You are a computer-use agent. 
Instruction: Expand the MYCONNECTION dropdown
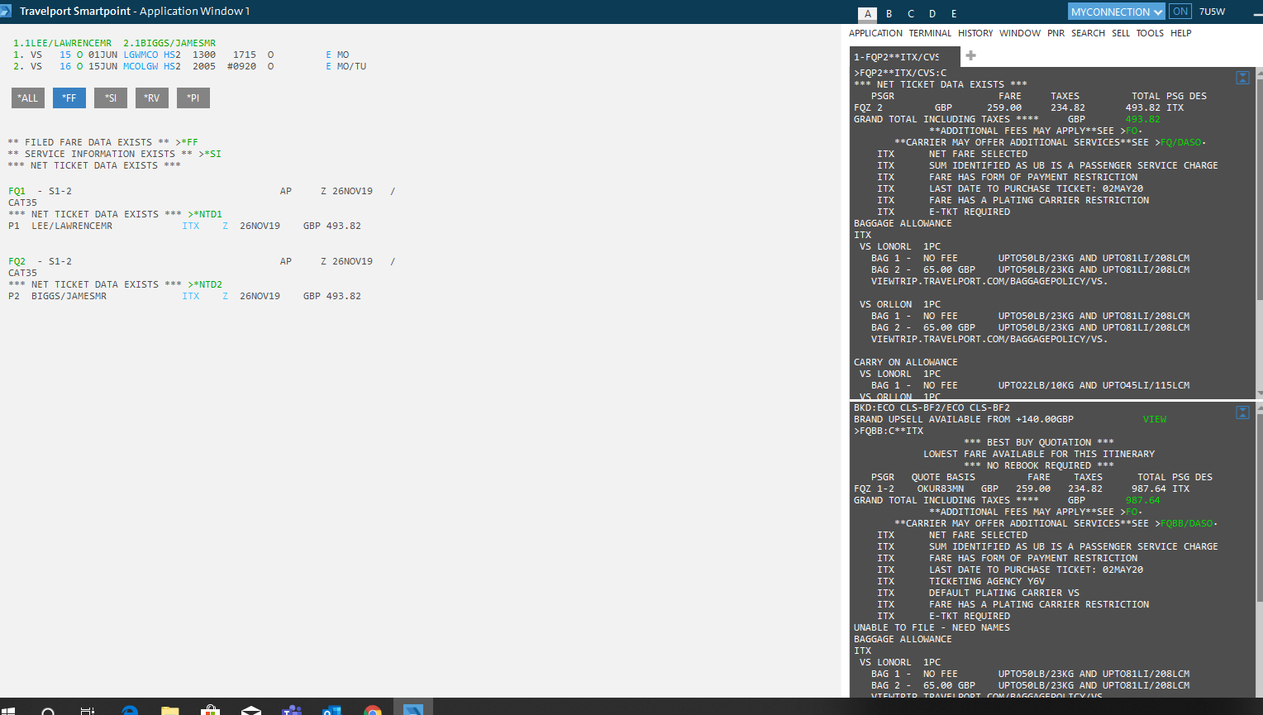(x=1117, y=12)
